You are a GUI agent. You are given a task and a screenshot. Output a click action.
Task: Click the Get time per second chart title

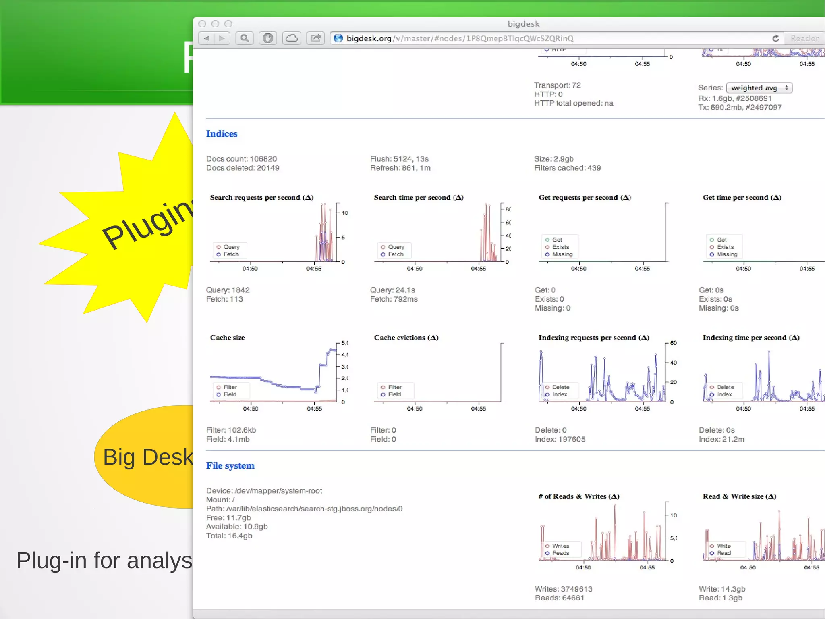point(742,198)
